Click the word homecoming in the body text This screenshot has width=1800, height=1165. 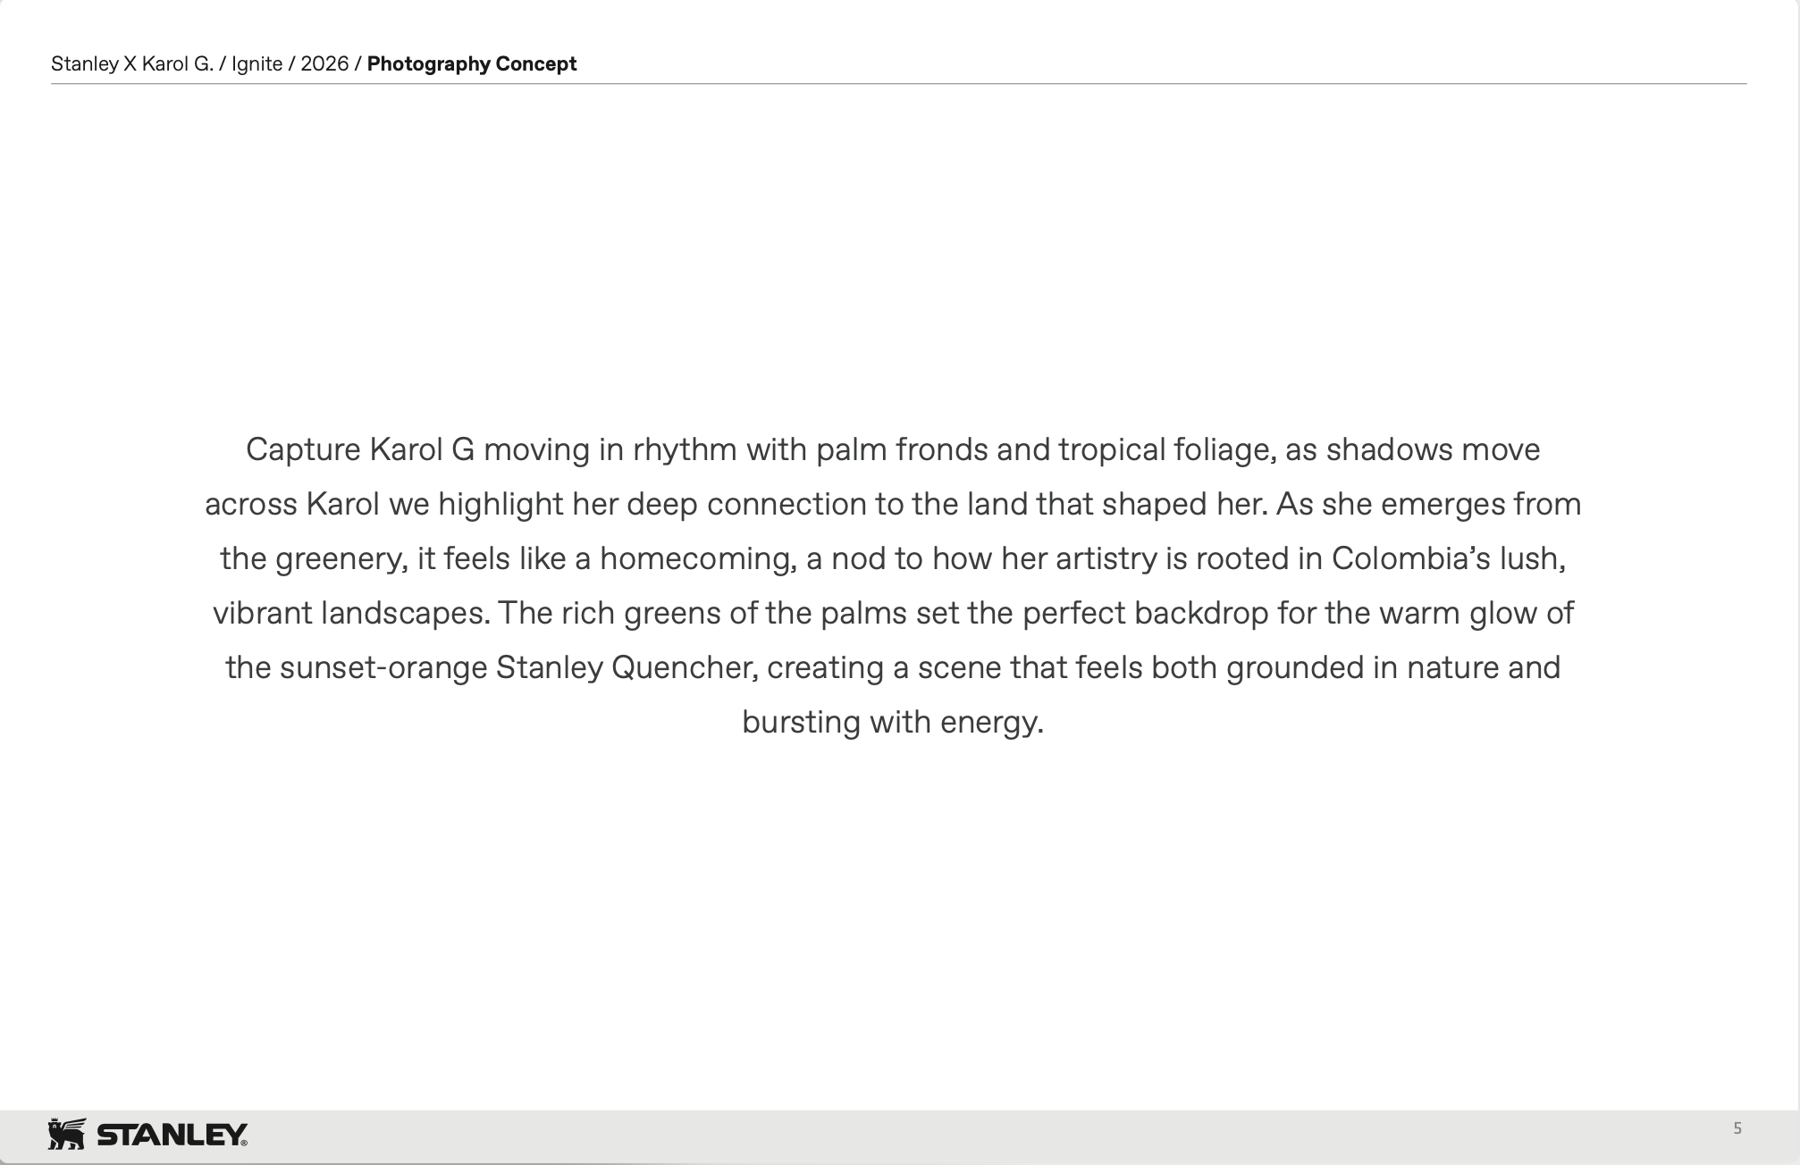(698, 558)
